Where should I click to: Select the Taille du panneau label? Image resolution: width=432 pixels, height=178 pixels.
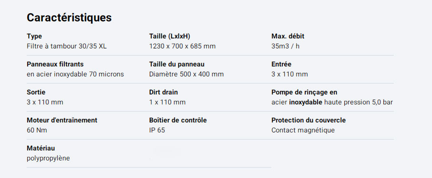pos(176,64)
